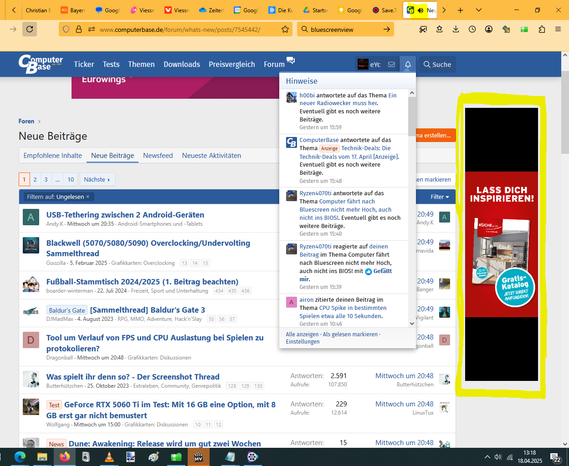
Task: Click the page vertical scrollbar
Action: tap(565, 111)
